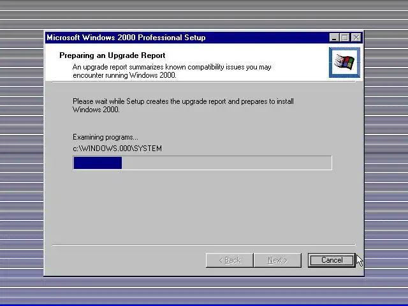This screenshot has height=306, width=408.
Task: Click the disabled Back button
Action: pyautogui.click(x=229, y=260)
